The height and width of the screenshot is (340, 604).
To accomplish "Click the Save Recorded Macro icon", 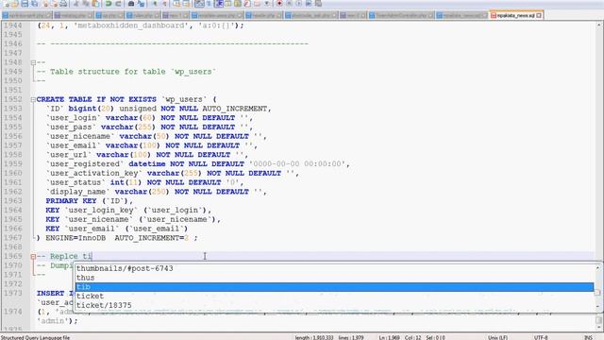I will pyautogui.click(x=318, y=4).
